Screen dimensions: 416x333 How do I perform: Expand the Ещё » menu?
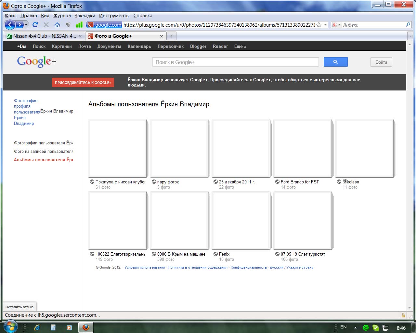pyautogui.click(x=240, y=46)
